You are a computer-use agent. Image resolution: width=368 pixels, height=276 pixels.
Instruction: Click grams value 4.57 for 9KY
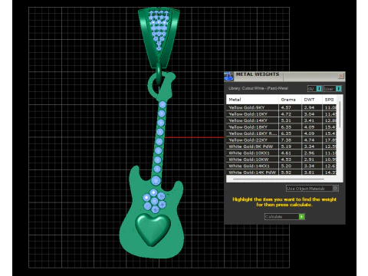[x=286, y=107]
